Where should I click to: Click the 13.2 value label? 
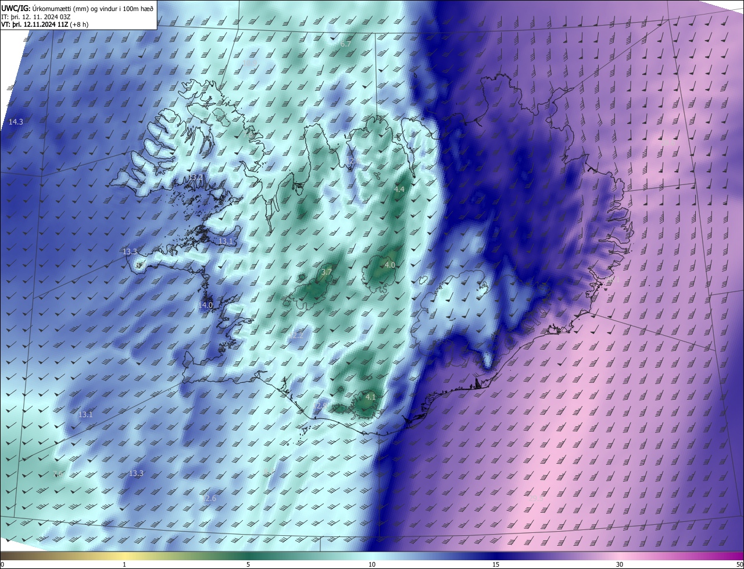(196, 177)
